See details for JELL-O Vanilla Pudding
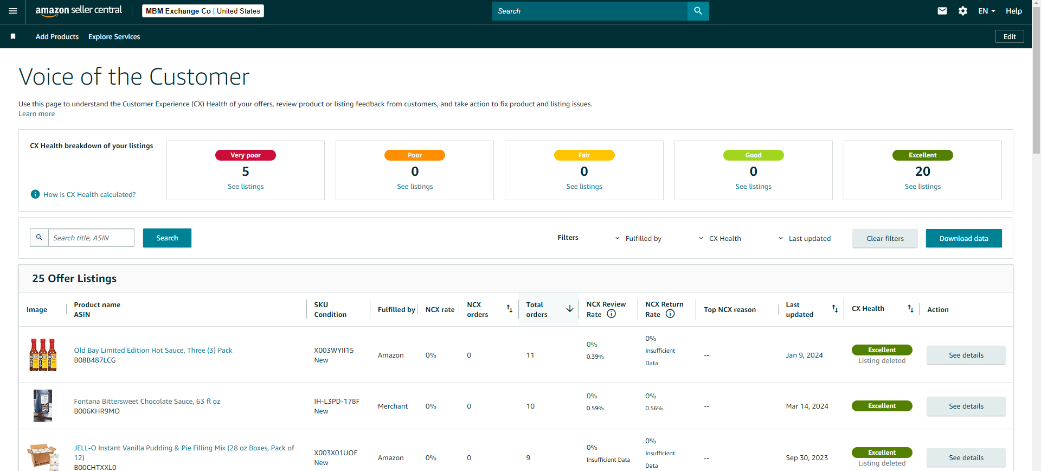The image size is (1041, 471). 966,457
